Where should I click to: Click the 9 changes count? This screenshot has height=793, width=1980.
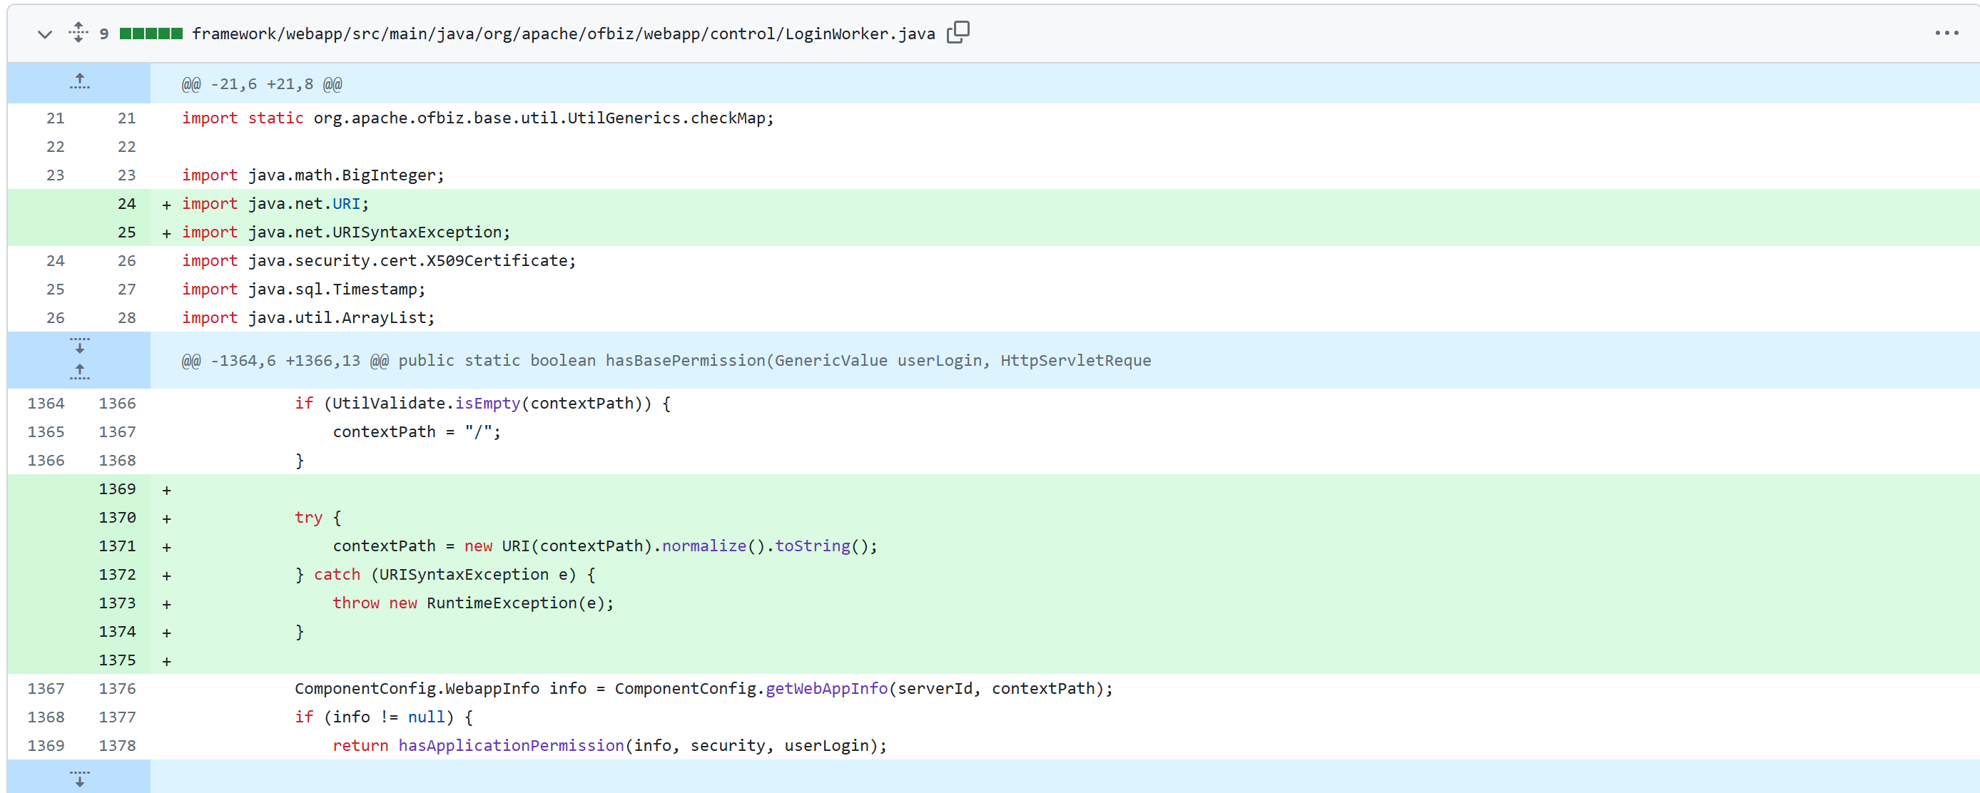[x=103, y=34]
